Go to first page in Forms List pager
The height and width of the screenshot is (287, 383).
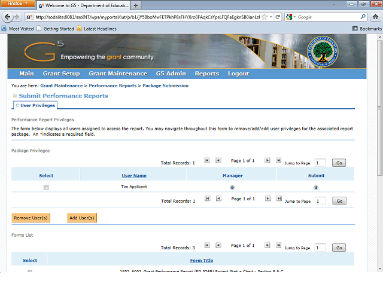[207, 245]
